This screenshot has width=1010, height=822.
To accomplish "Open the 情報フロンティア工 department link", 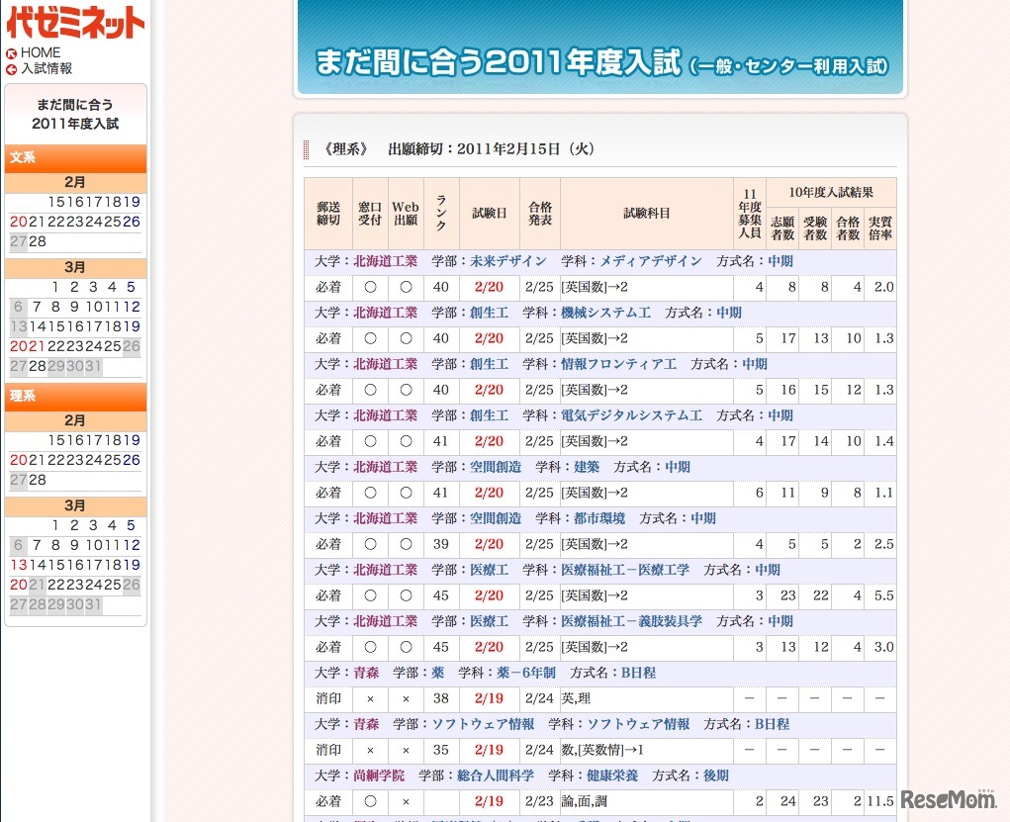I will [618, 364].
